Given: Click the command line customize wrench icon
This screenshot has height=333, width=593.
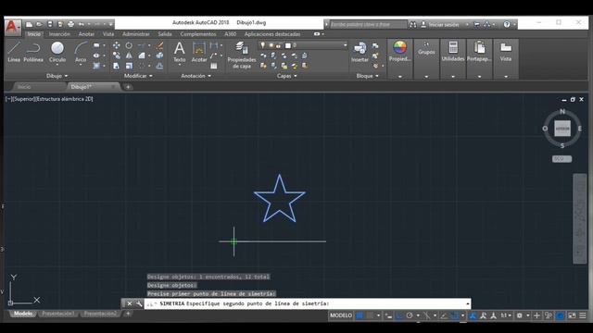Looking at the screenshot, I should click(139, 303).
